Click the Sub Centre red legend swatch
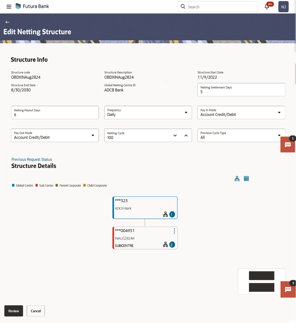296x323 pixels. [37, 185]
